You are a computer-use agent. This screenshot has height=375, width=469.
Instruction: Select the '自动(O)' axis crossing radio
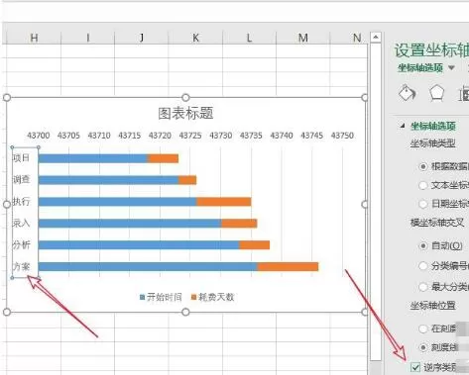pos(423,245)
